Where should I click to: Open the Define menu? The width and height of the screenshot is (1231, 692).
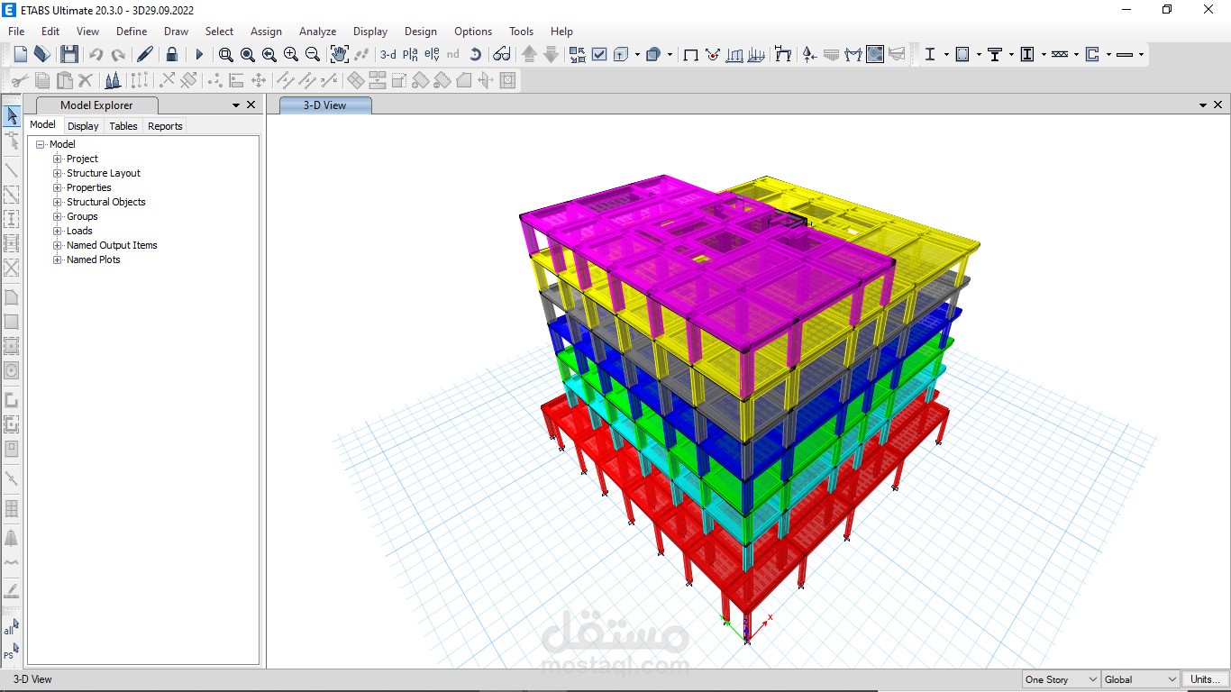pyautogui.click(x=132, y=31)
